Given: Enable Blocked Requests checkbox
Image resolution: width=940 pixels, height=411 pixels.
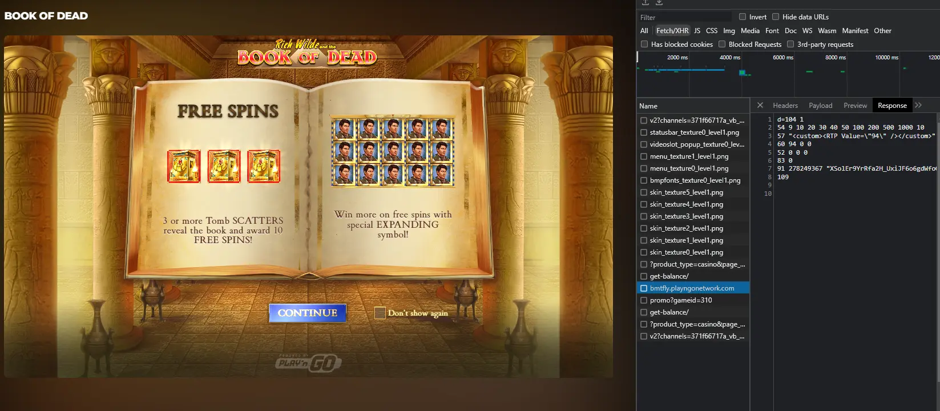Looking at the screenshot, I should [x=722, y=44].
